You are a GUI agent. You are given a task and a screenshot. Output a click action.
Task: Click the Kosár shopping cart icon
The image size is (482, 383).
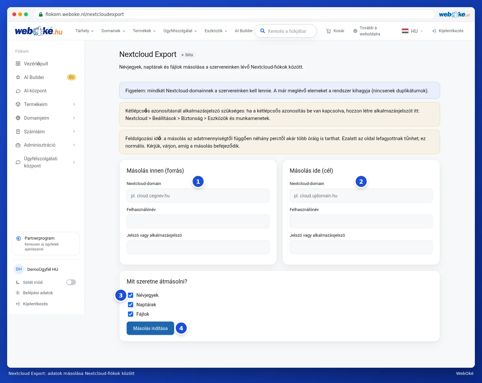(328, 31)
